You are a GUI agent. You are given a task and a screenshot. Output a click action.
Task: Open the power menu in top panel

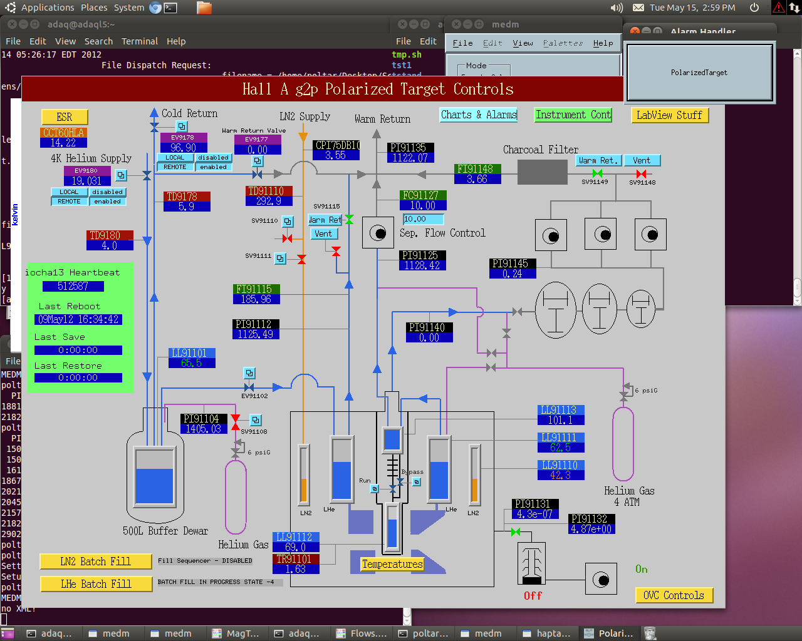click(x=754, y=8)
